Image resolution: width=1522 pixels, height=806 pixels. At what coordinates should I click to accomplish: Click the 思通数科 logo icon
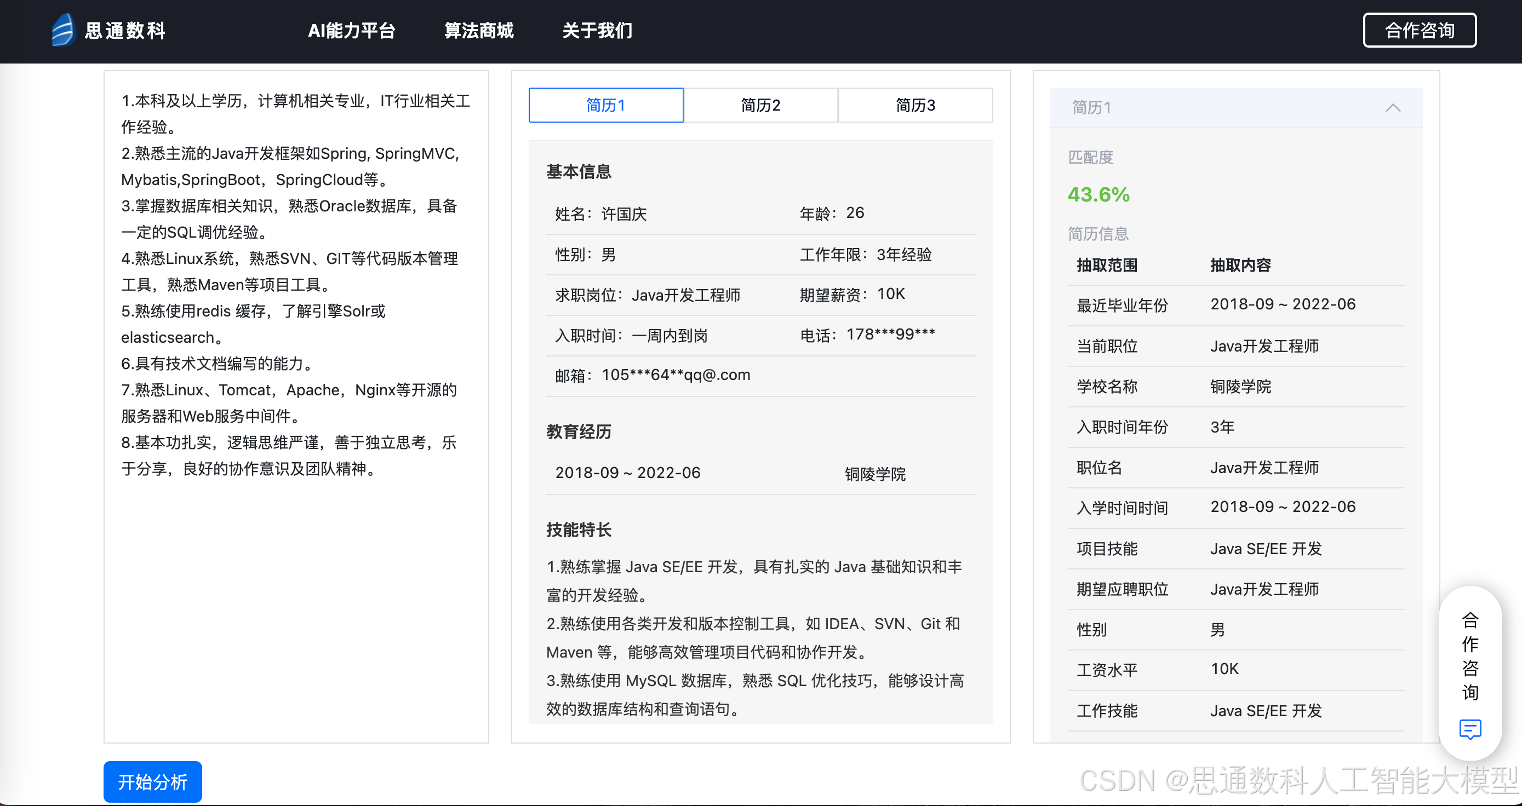click(63, 30)
